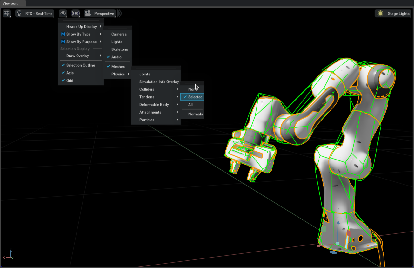
Task: Uncheck the Audio show-by-type option
Action: (116, 57)
